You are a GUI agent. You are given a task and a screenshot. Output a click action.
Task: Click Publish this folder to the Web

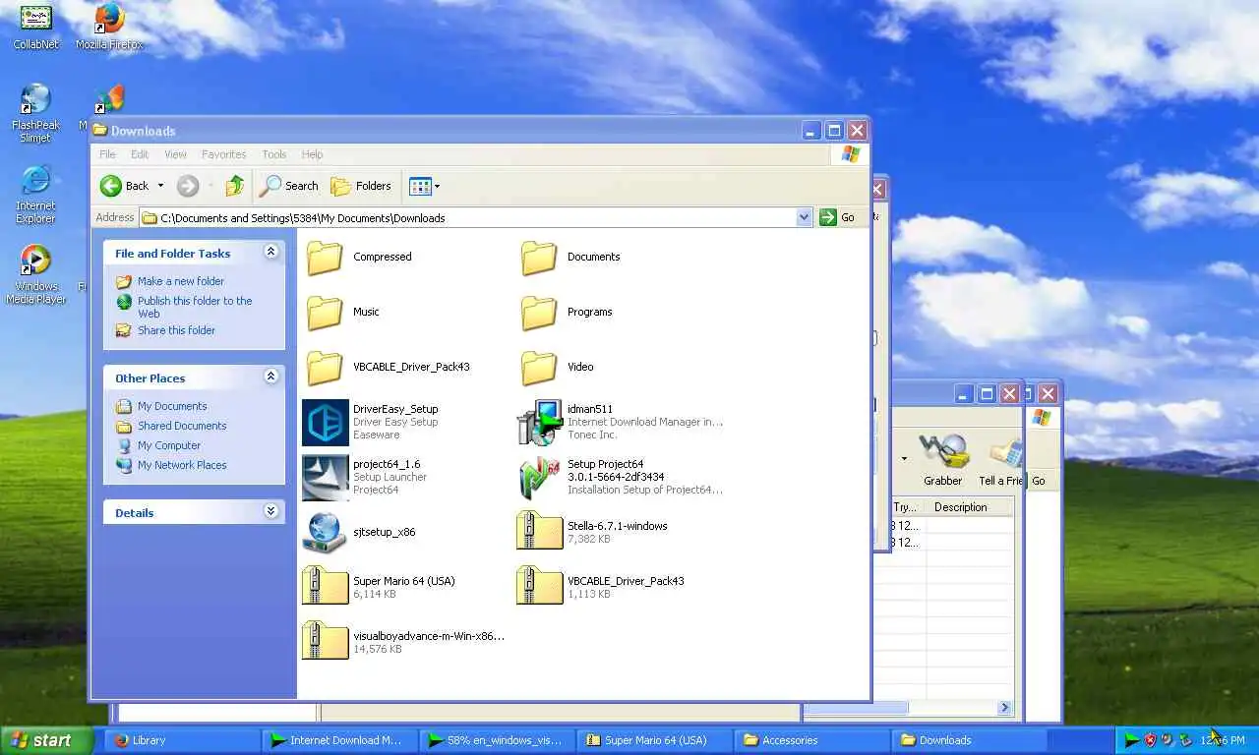click(x=195, y=307)
